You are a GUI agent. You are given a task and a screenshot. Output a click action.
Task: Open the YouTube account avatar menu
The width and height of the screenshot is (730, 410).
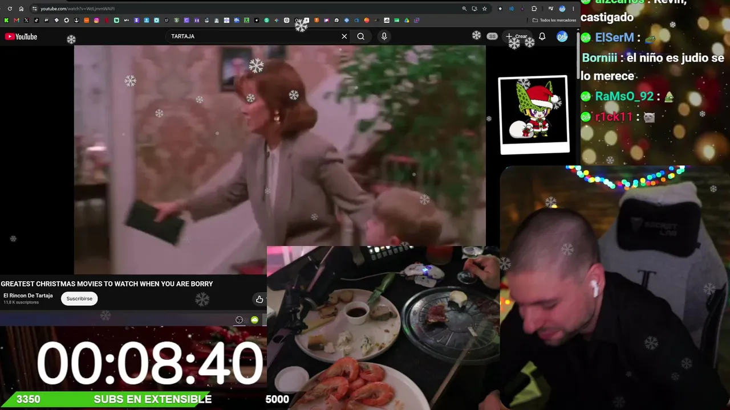tap(562, 36)
